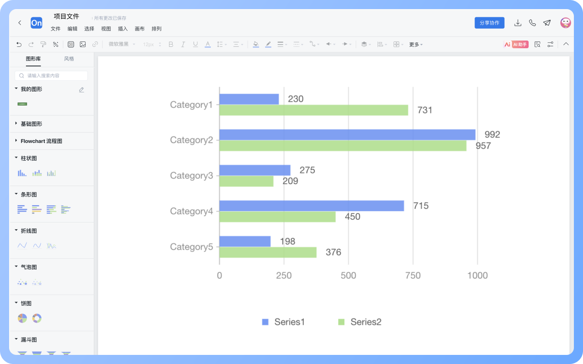The image size is (583, 364).
Task: Toggle bold text formatting
Action: point(171,45)
